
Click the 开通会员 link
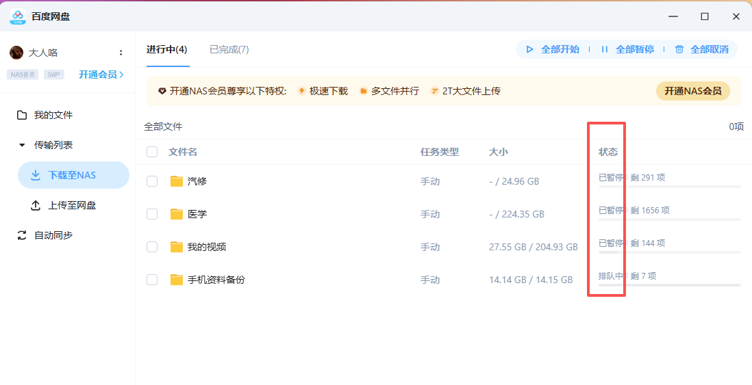coord(101,75)
